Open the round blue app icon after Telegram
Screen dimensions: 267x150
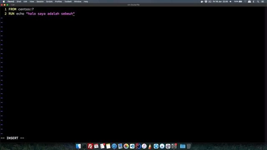(162, 146)
